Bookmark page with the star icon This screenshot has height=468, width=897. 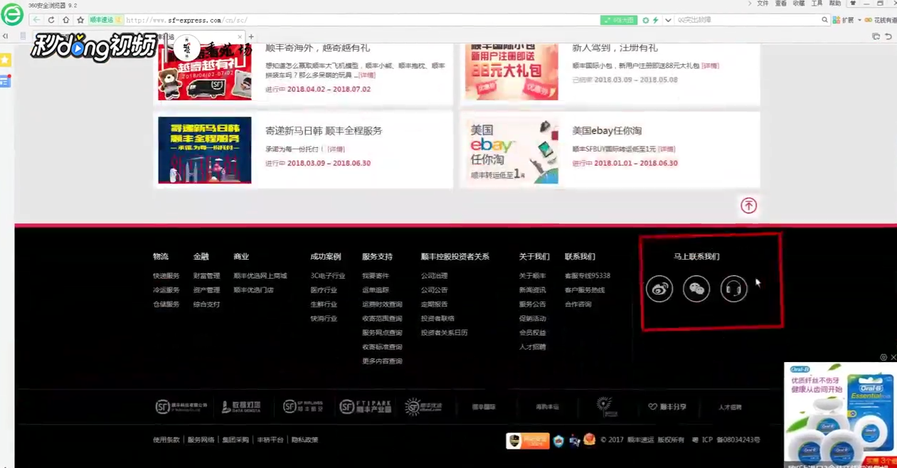coord(80,20)
